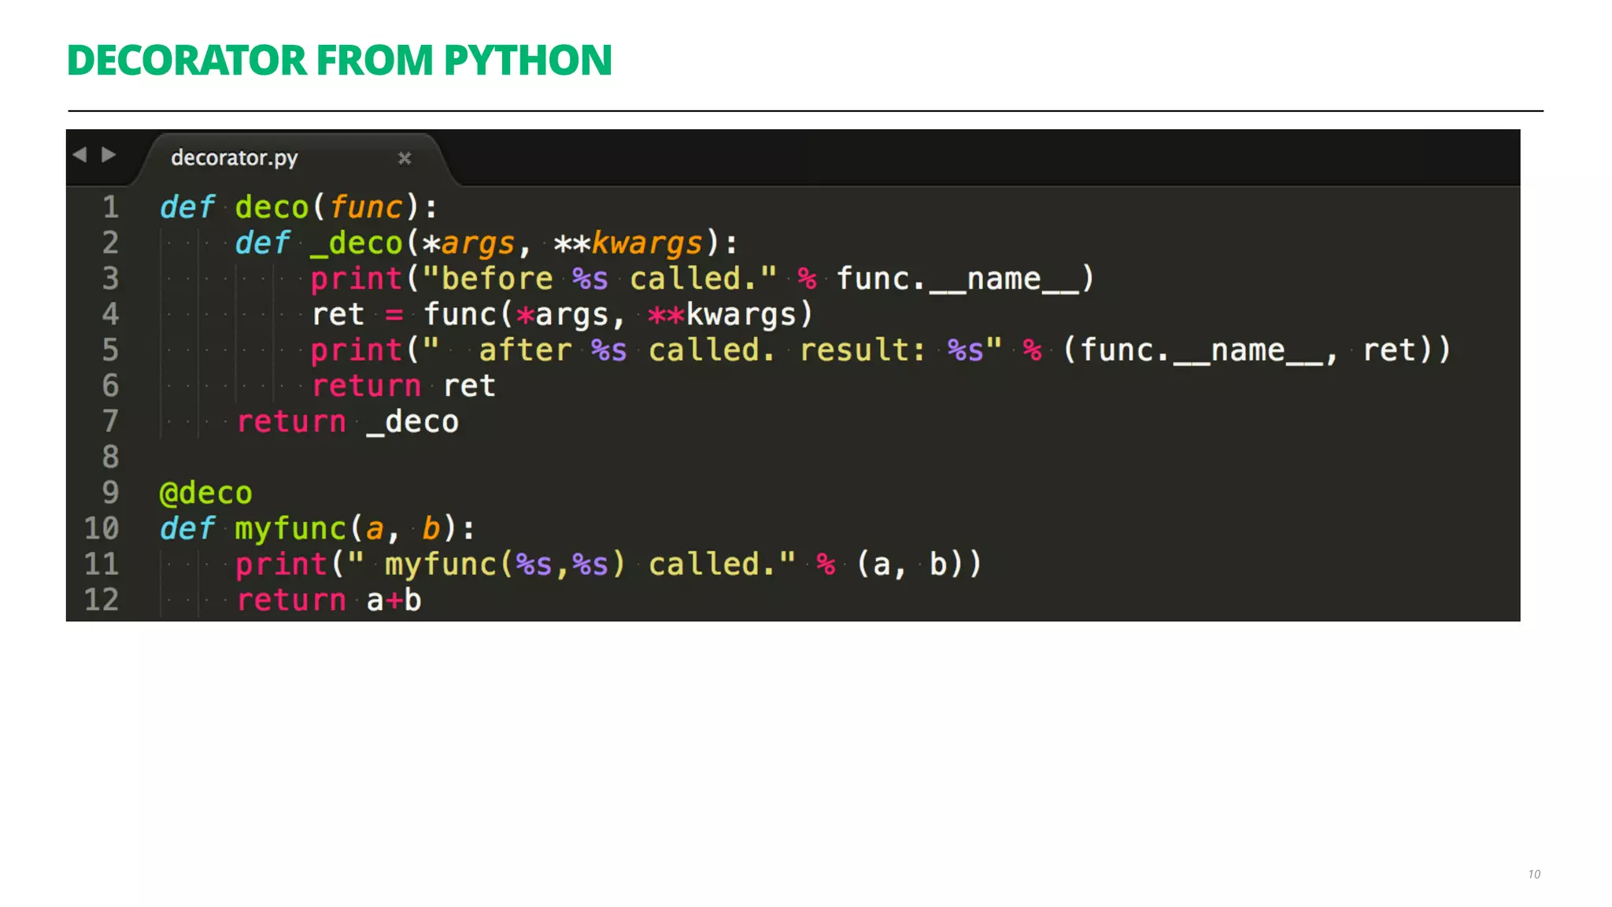Click line number 1 in gutter
1612x907 pixels.
pos(110,207)
